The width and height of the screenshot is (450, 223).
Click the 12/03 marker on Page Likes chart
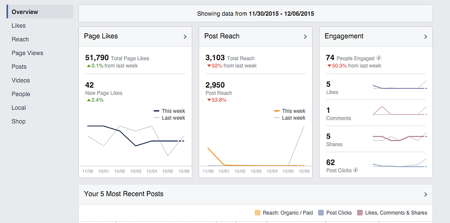pyautogui.click(x=136, y=171)
